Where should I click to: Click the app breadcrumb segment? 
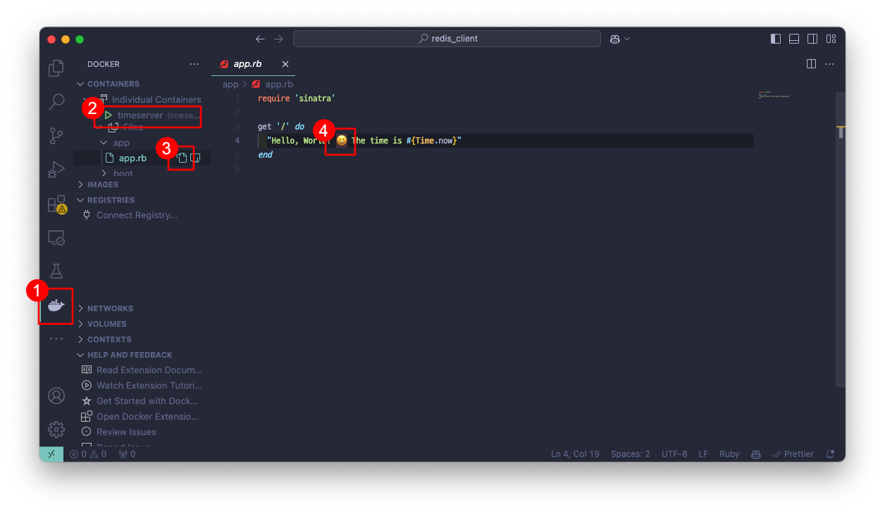click(x=230, y=84)
